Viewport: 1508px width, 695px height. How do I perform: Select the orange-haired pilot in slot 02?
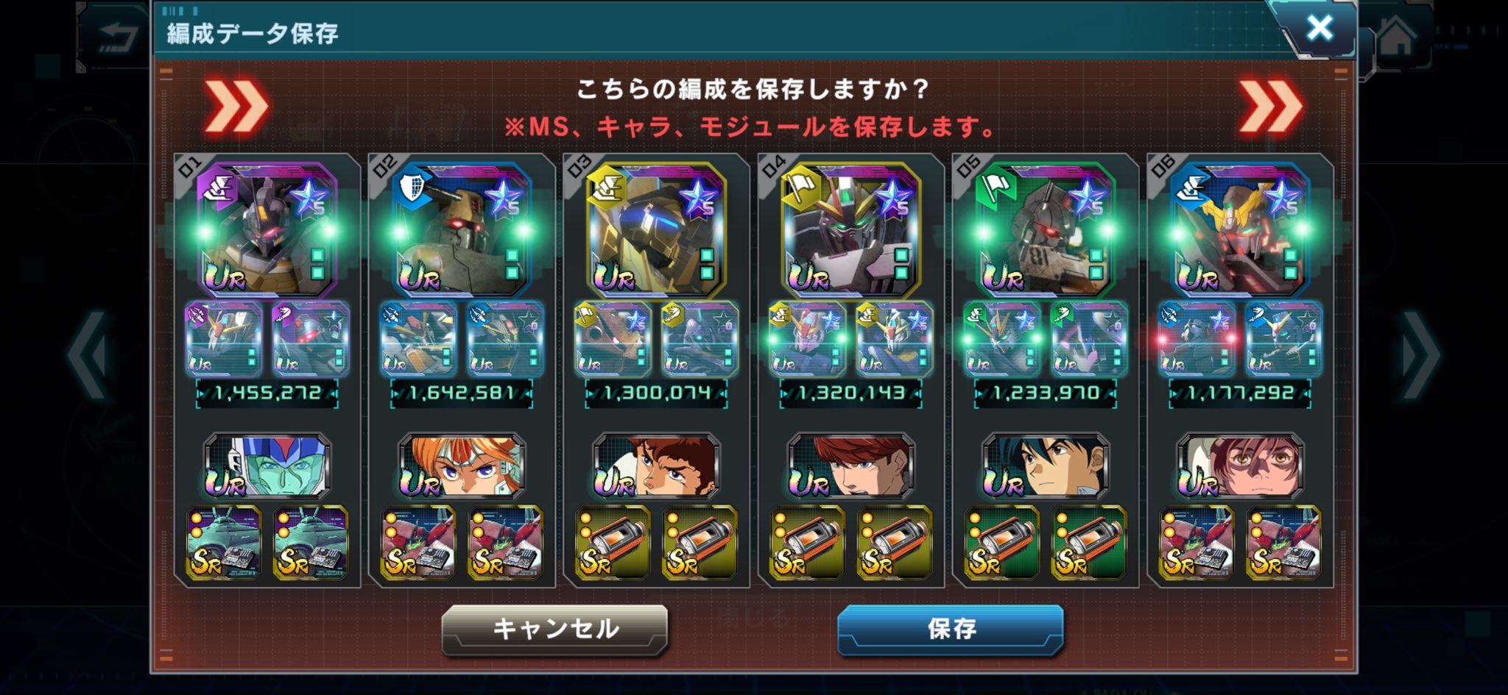[x=462, y=466]
